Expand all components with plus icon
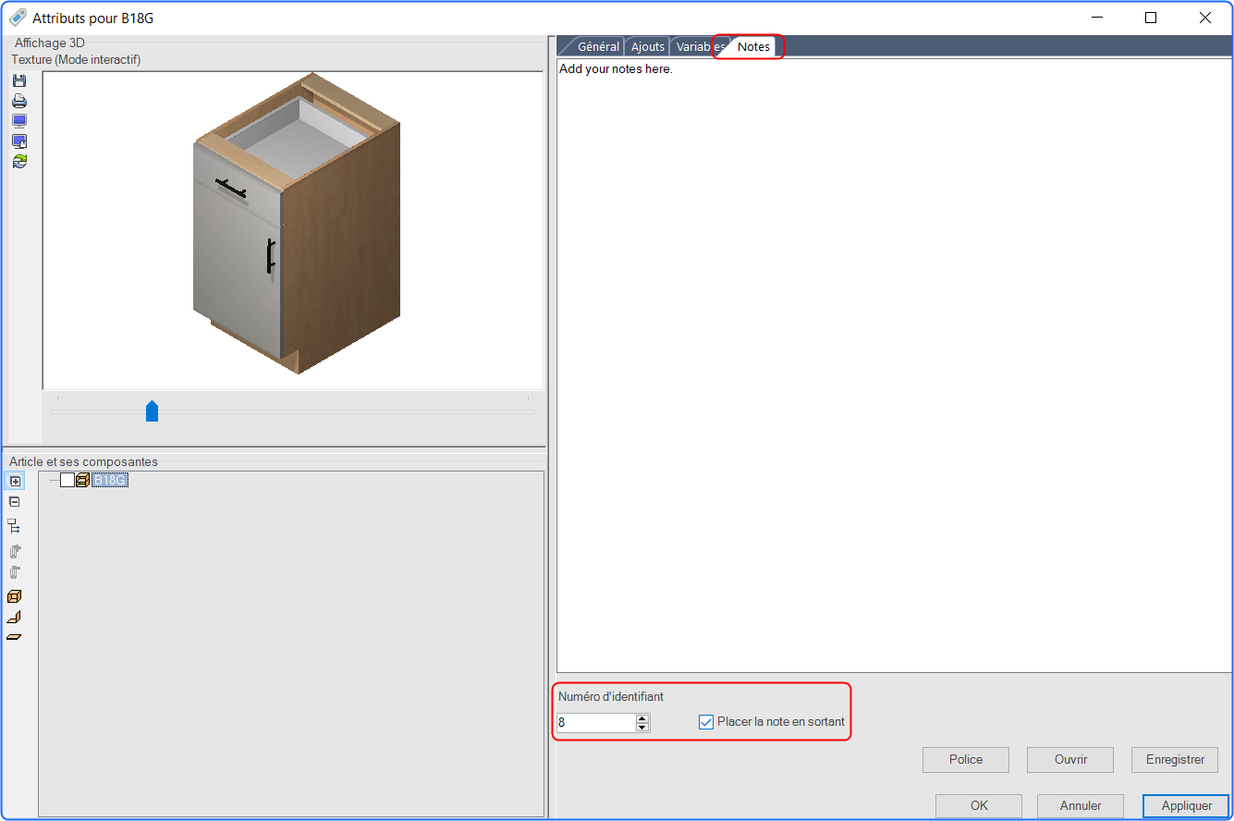 click(x=15, y=481)
